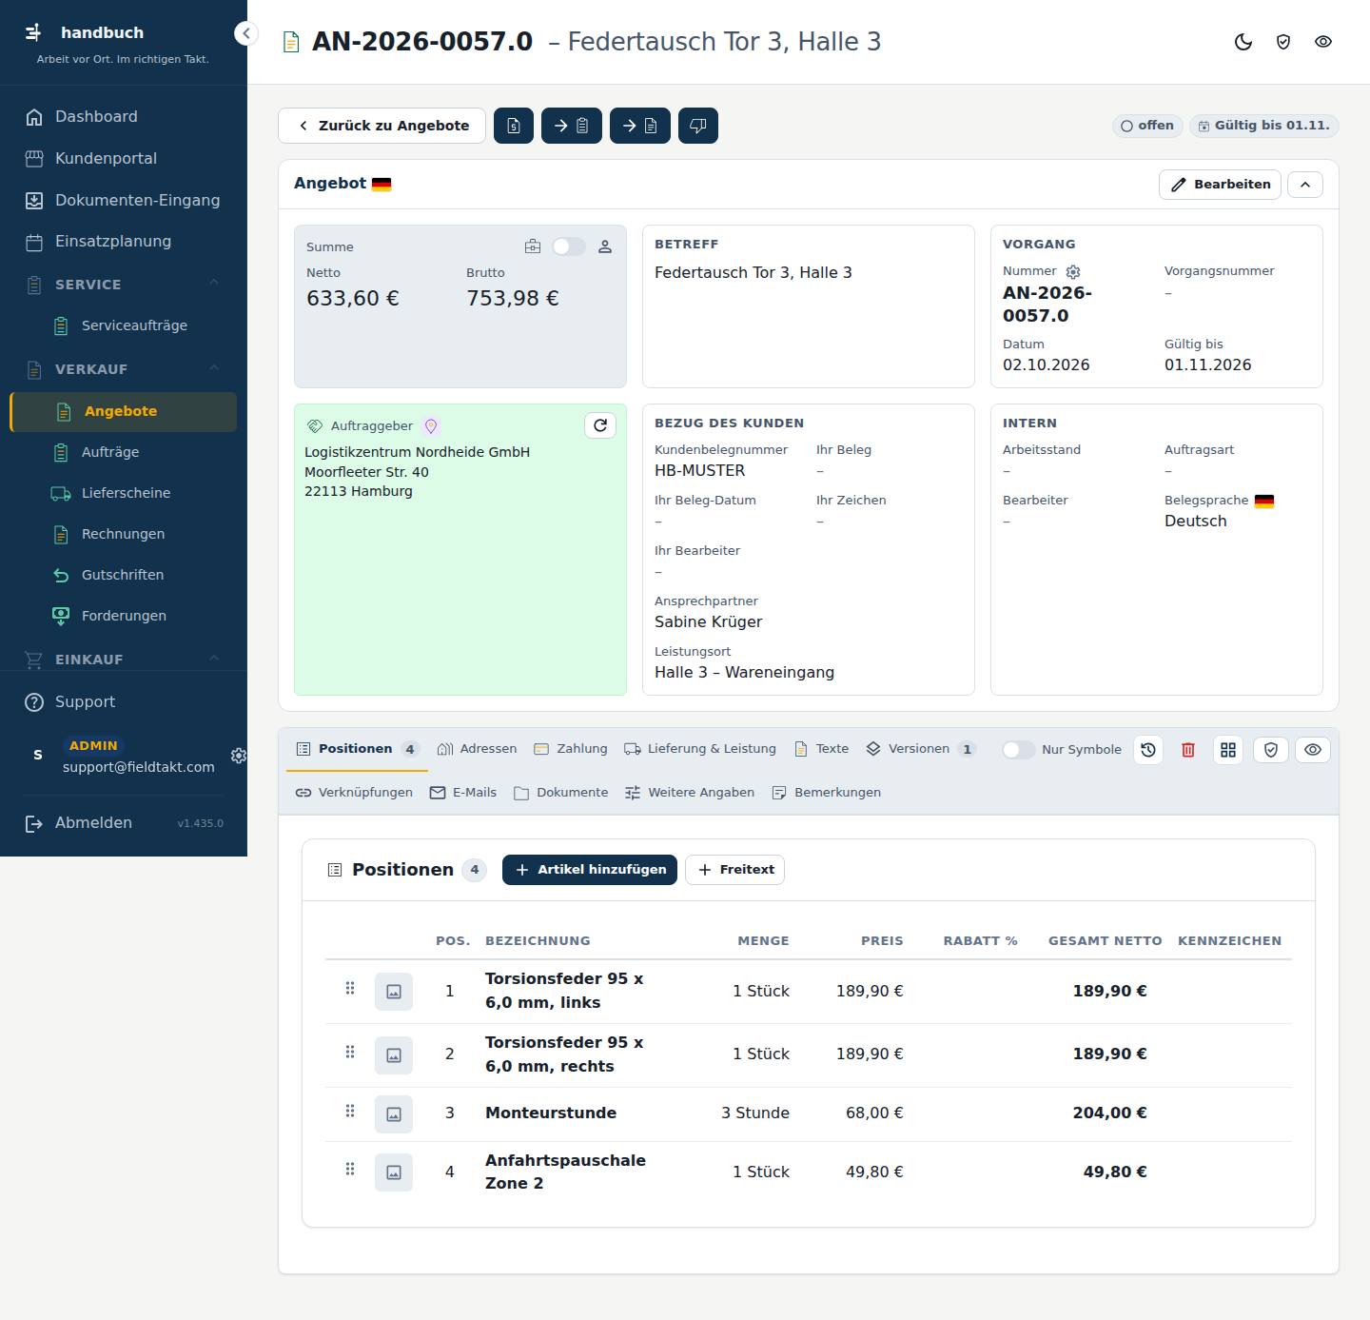Switch to the Adressen tab

(477, 749)
